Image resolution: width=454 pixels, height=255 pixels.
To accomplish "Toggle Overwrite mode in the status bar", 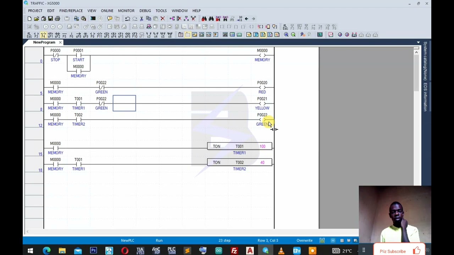I will pos(305,240).
